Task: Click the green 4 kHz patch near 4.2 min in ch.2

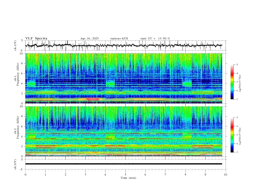Action: tap(110, 136)
